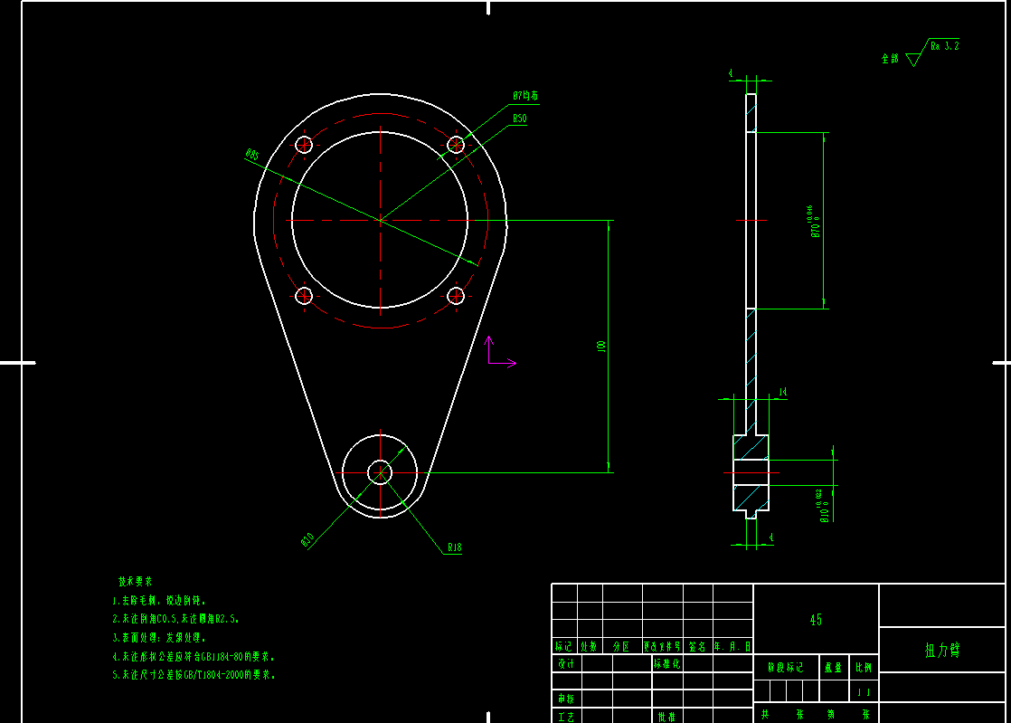Click the "处数" title block cell

(x=589, y=646)
